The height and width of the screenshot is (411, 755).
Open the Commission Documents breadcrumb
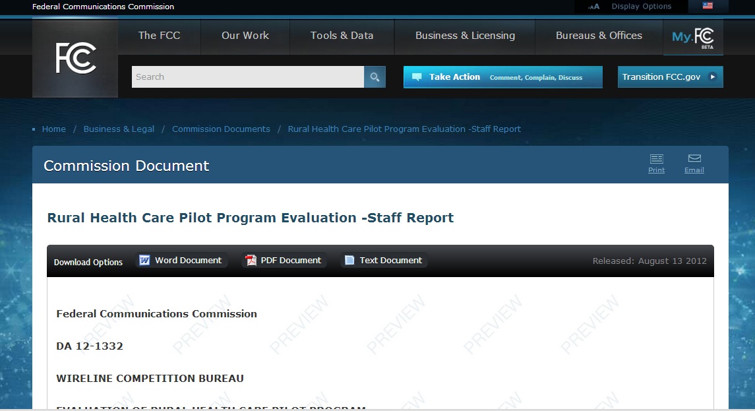pos(221,129)
